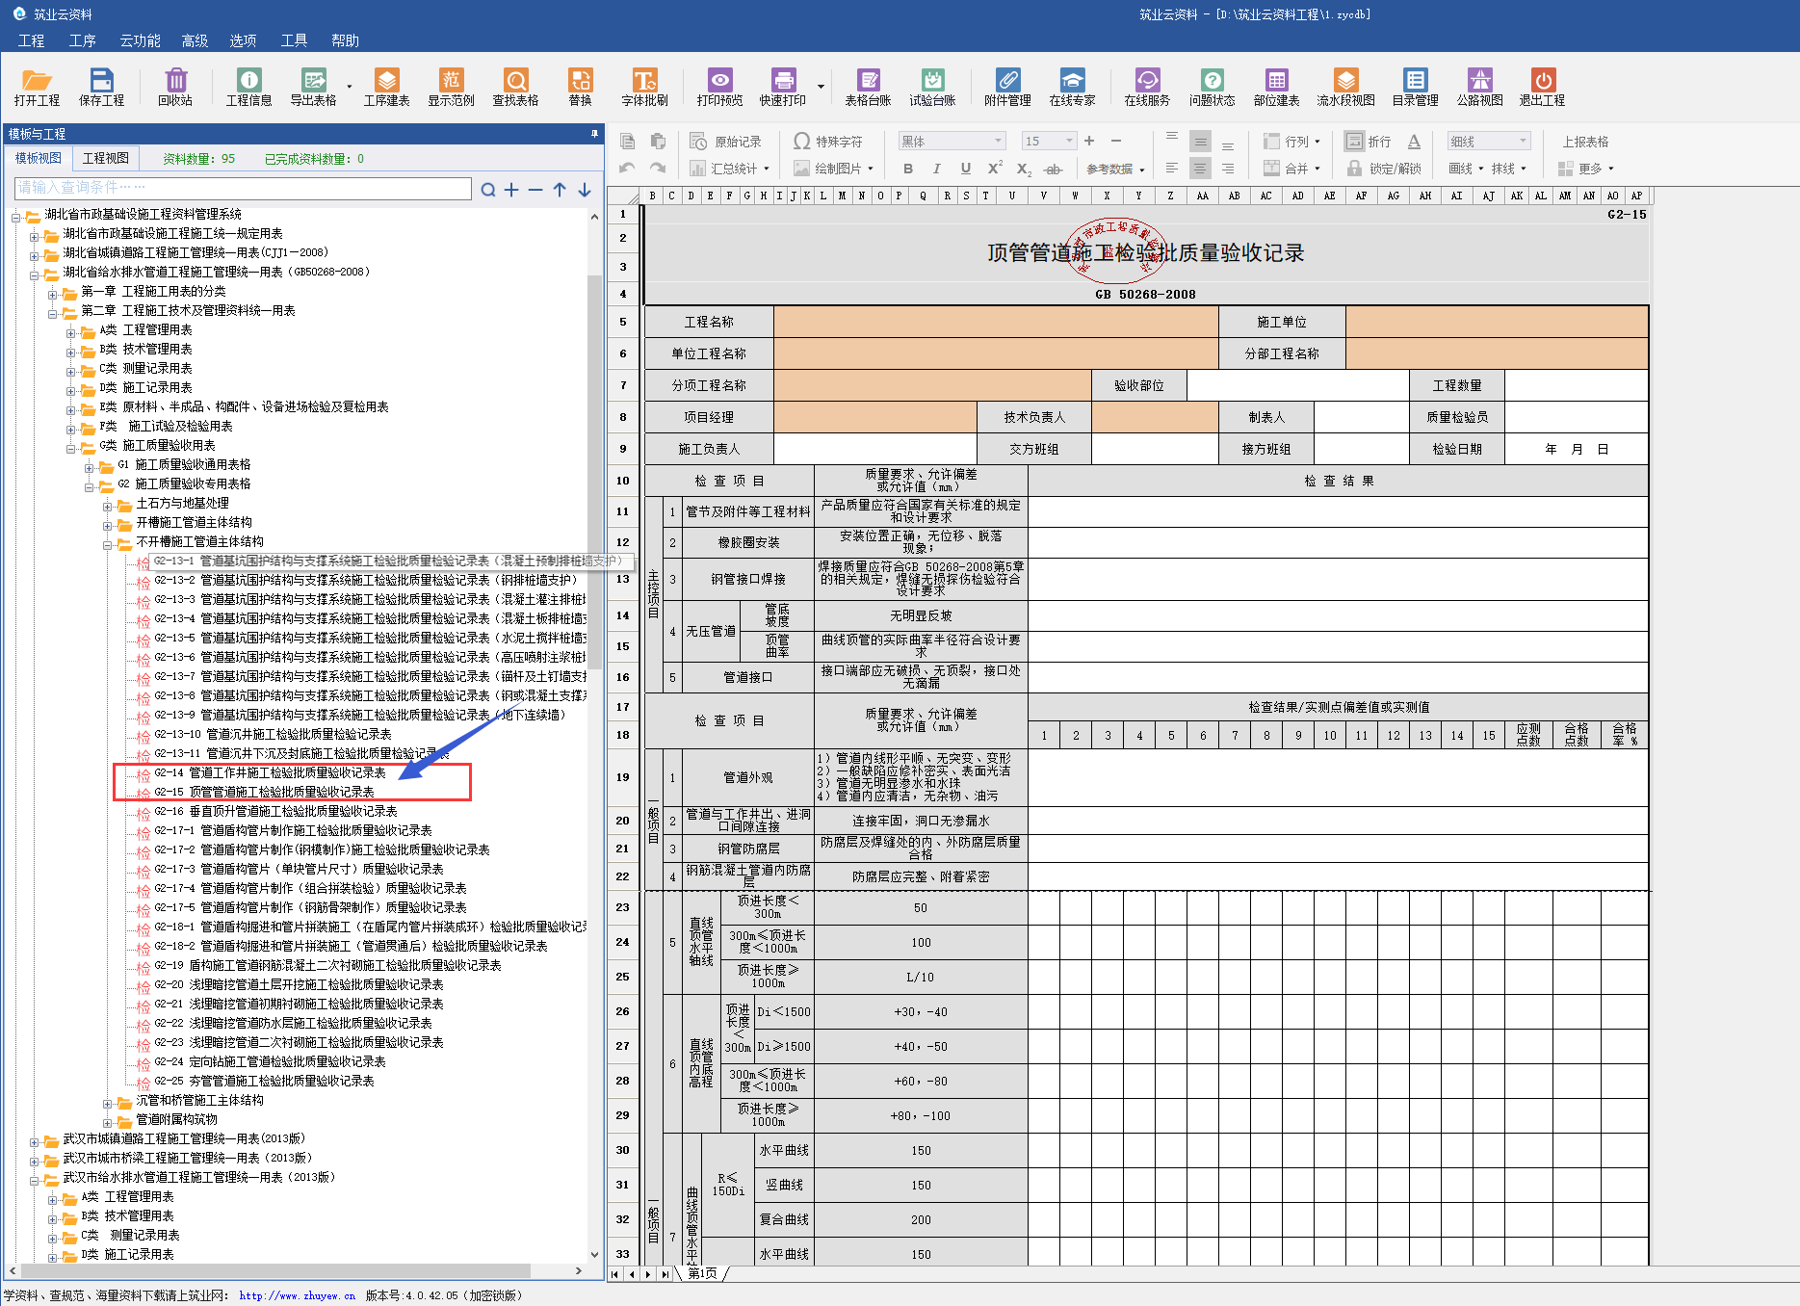This screenshot has width=1800, height=1306.
Task: Toggle underline formatting
Action: 965,169
